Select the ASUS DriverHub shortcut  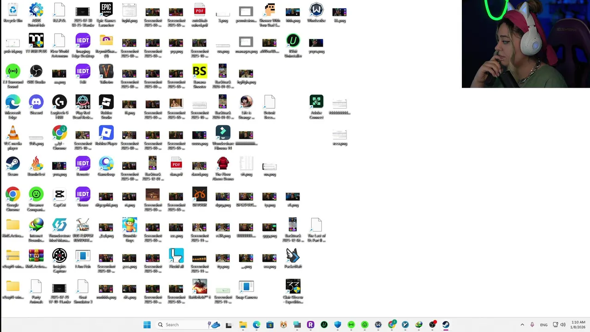36,15
